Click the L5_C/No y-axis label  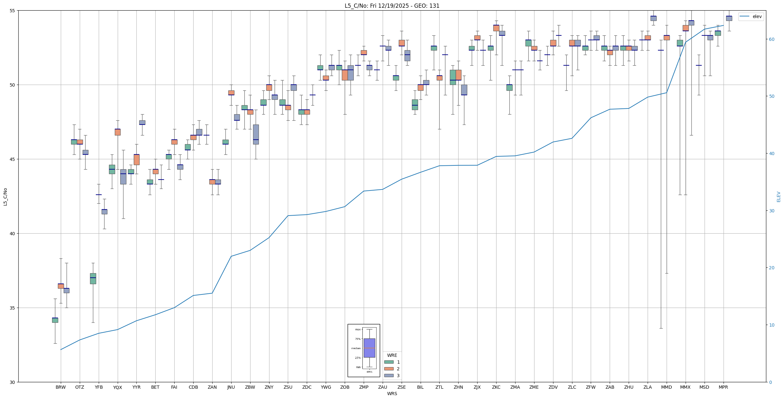tap(5, 197)
